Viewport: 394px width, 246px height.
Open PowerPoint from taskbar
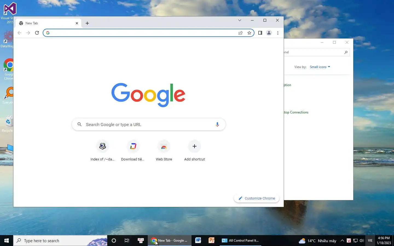click(212, 241)
